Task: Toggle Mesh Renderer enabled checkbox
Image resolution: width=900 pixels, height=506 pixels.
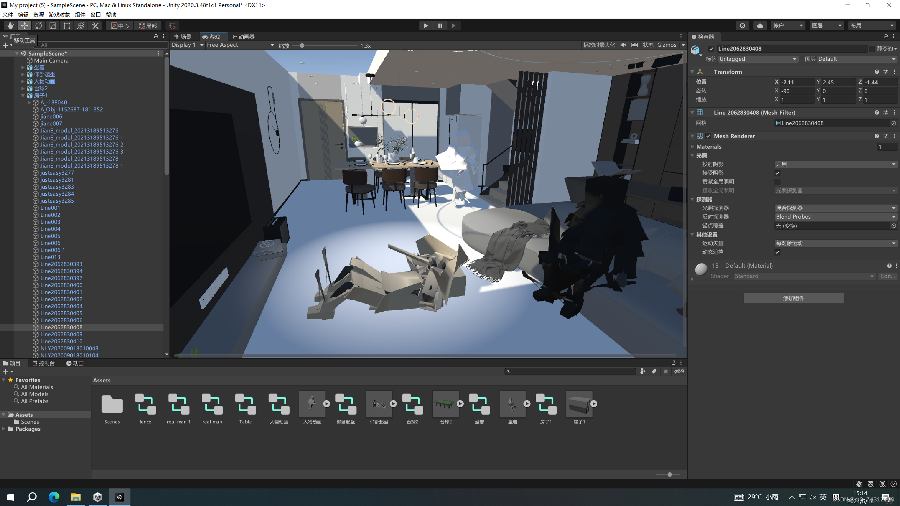Action: (x=708, y=136)
